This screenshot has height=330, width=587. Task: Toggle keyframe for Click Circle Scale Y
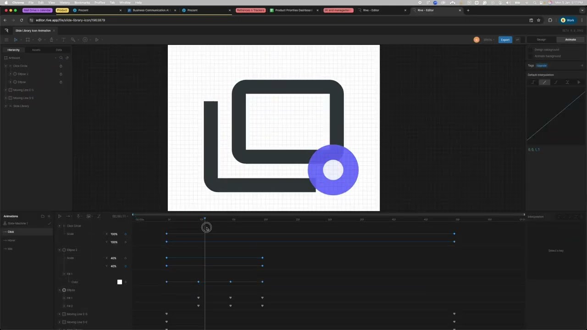pos(125,242)
